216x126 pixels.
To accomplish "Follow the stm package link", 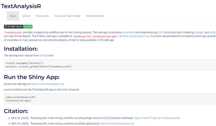I will pos(161,32).
